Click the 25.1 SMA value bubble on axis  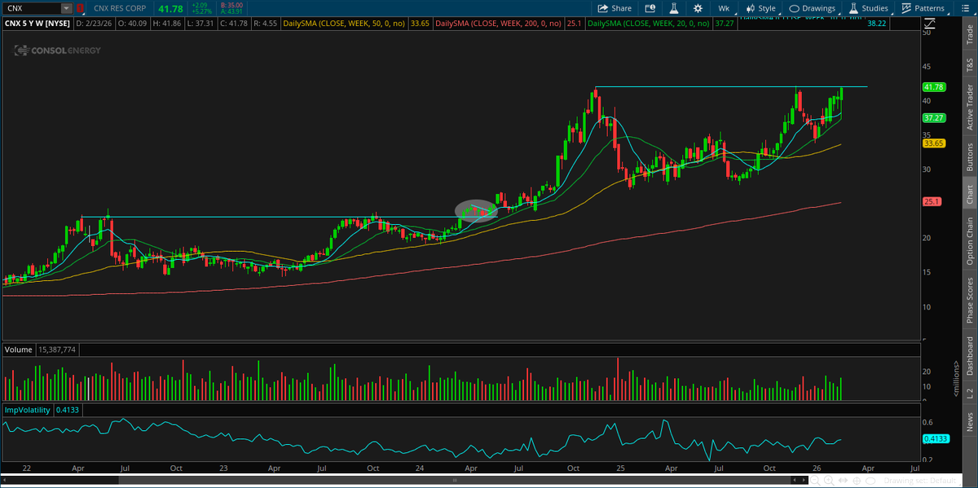click(x=933, y=201)
